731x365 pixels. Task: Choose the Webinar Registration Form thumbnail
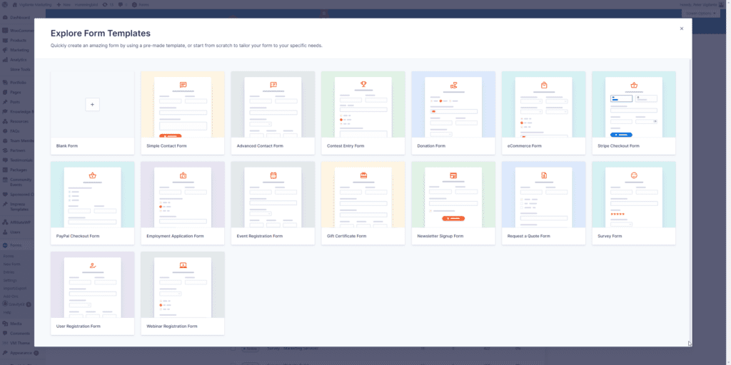click(x=183, y=285)
